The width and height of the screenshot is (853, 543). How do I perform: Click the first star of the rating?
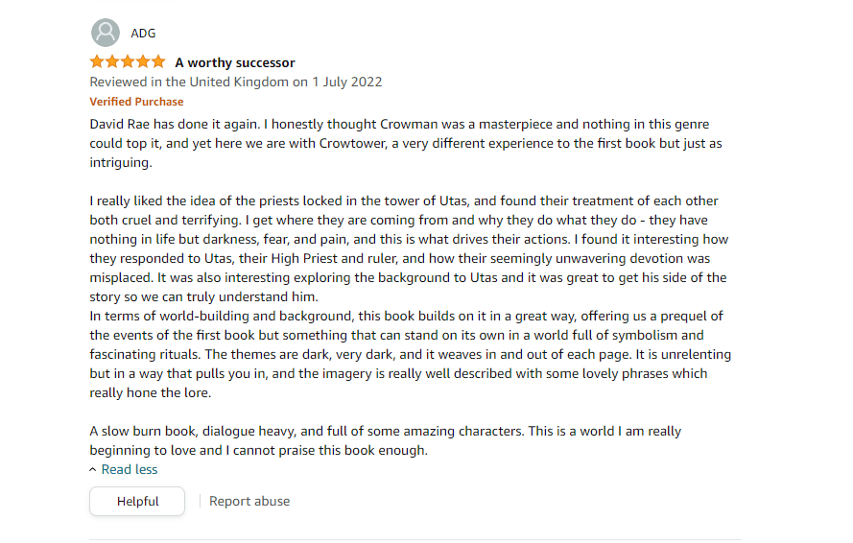pos(97,62)
